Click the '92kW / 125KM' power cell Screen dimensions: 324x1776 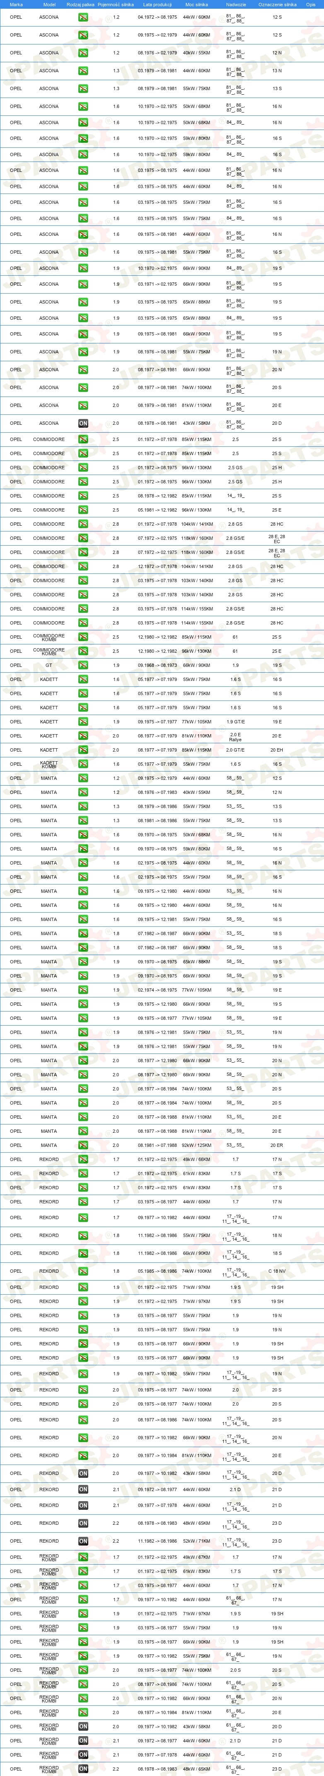click(197, 1145)
